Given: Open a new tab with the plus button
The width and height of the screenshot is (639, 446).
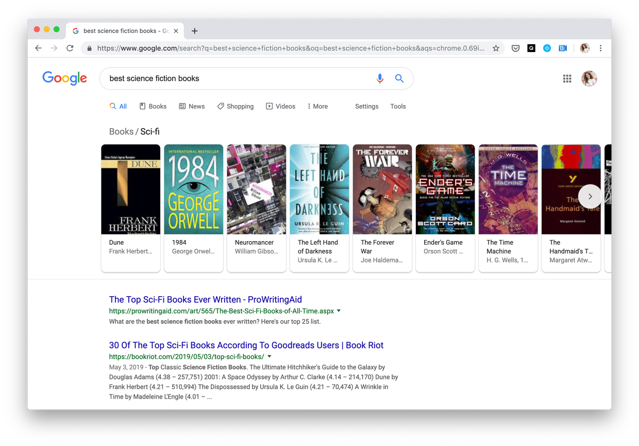Looking at the screenshot, I should point(194,31).
